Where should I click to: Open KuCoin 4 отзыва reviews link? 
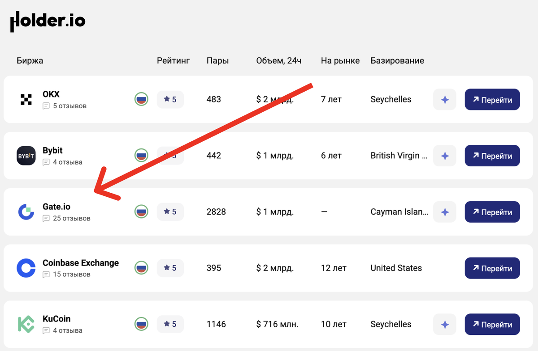(63, 331)
